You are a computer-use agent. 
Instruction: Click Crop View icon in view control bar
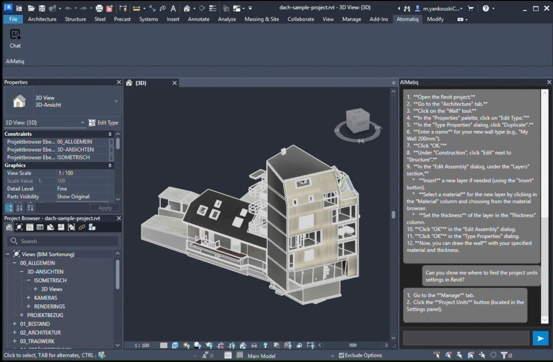pyautogui.click(x=221, y=345)
